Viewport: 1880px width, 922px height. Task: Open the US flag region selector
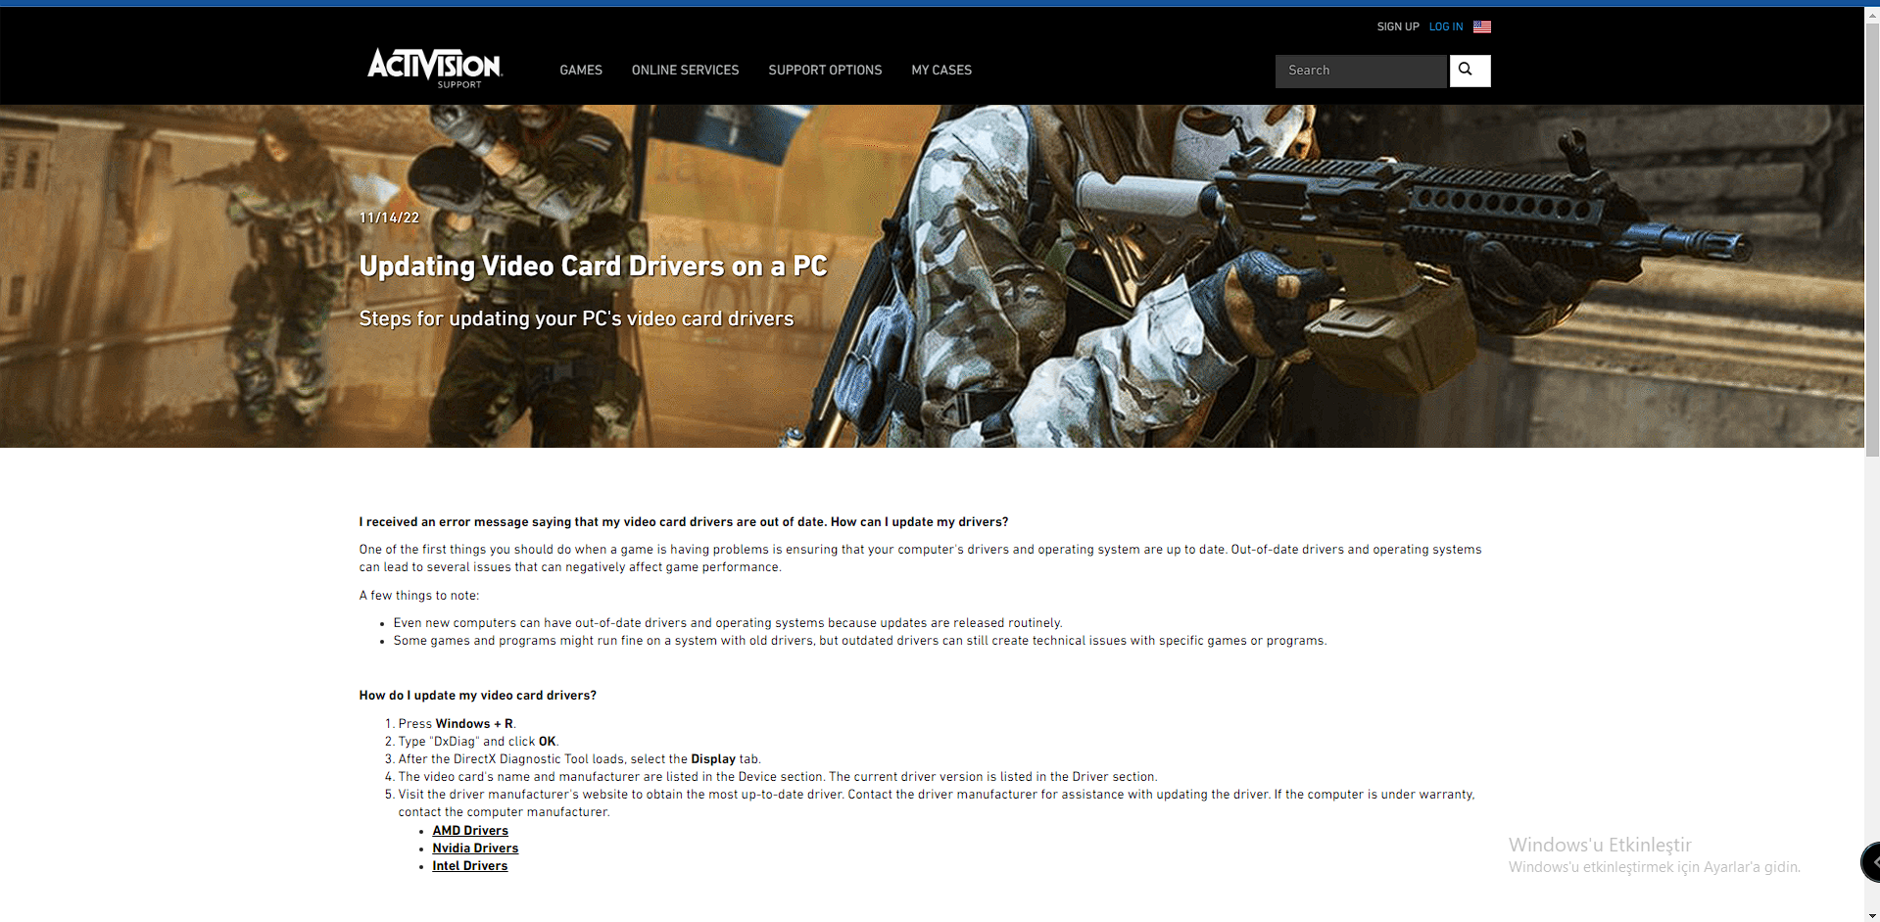coord(1482,27)
